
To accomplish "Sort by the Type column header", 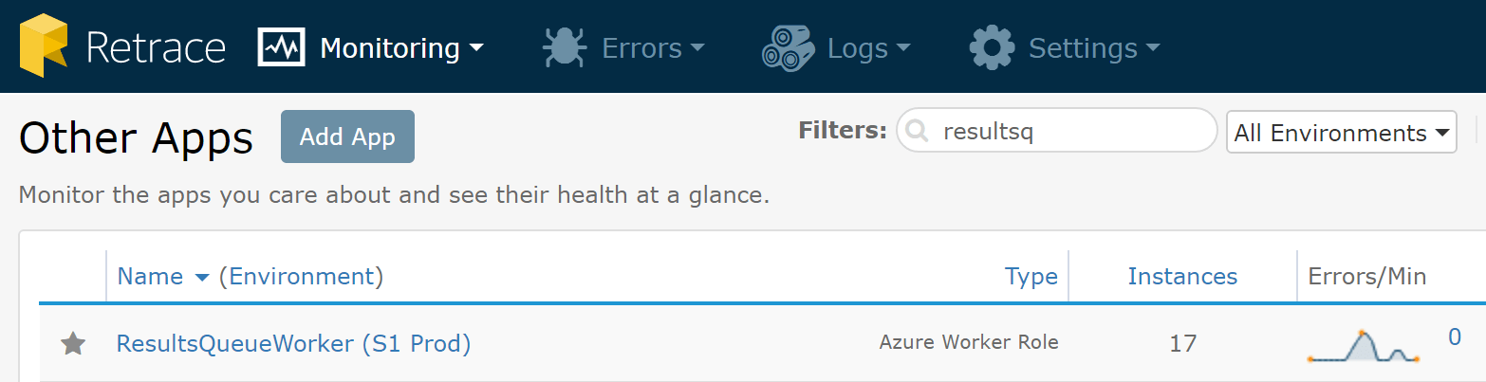I will pyautogui.click(x=1031, y=277).
